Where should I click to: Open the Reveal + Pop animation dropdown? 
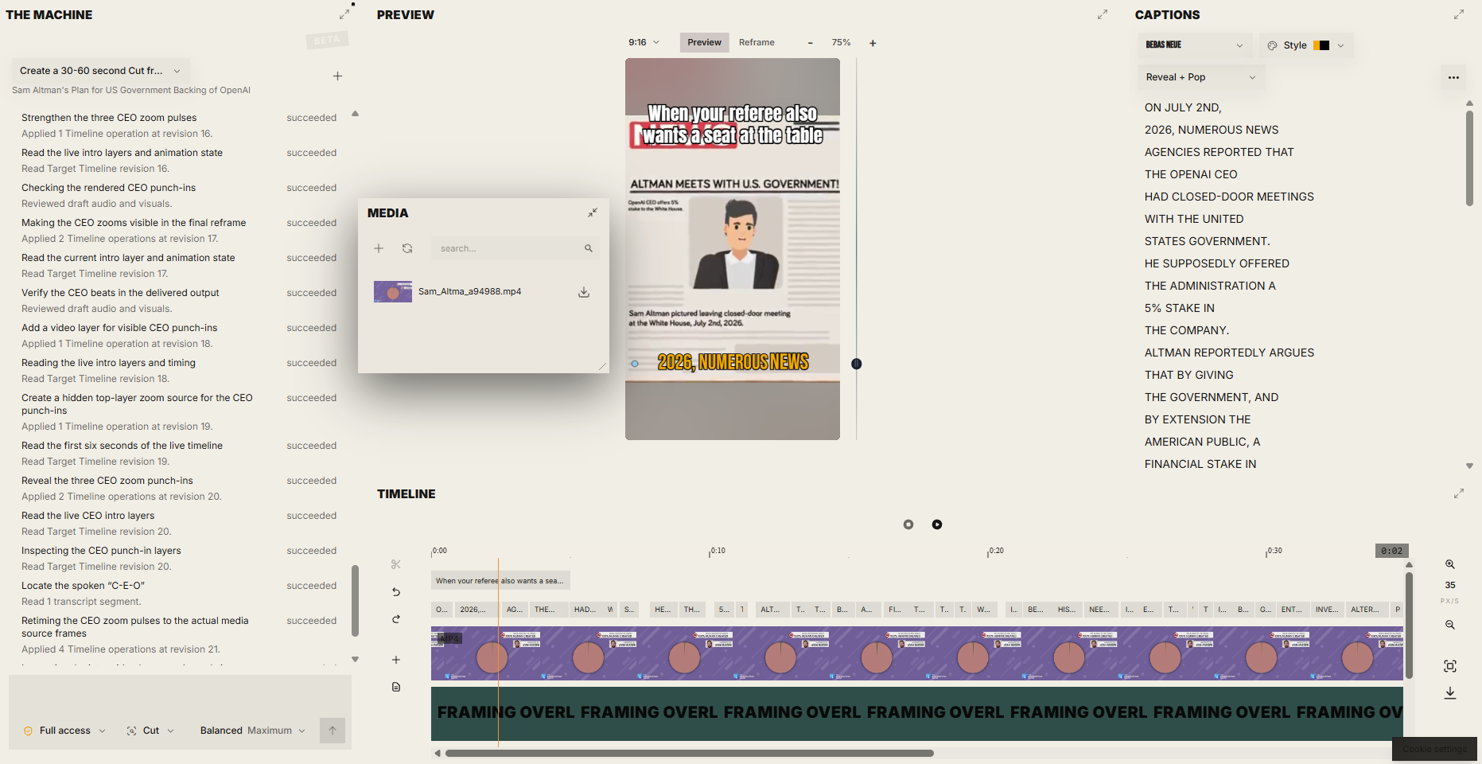(x=1200, y=77)
